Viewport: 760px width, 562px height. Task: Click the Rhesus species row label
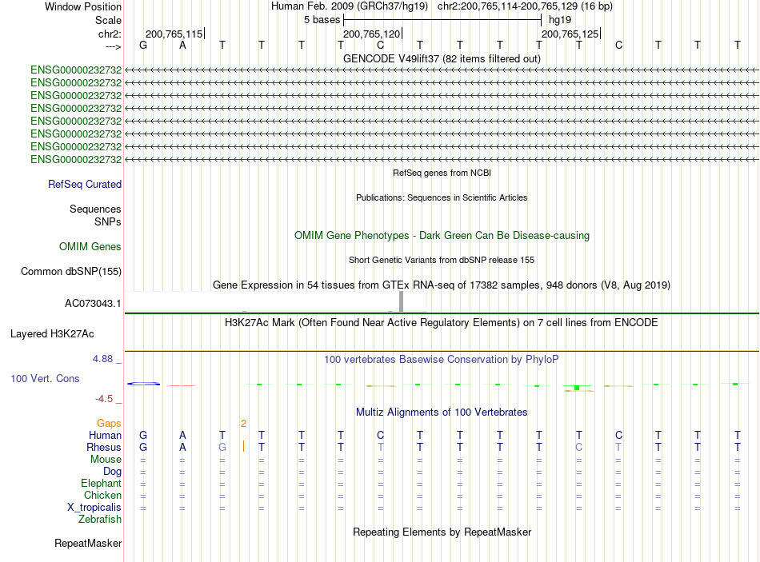click(104, 447)
